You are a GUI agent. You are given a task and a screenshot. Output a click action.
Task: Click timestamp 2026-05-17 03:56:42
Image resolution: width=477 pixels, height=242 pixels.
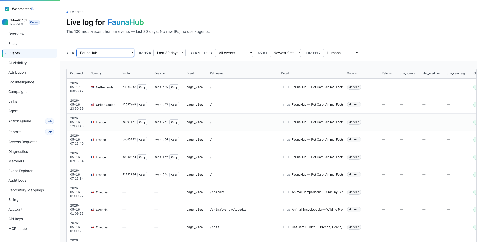pos(77,87)
